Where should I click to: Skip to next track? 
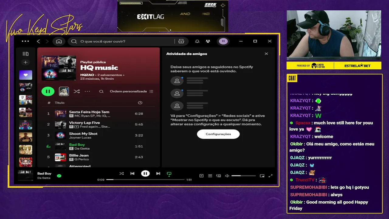158,174
